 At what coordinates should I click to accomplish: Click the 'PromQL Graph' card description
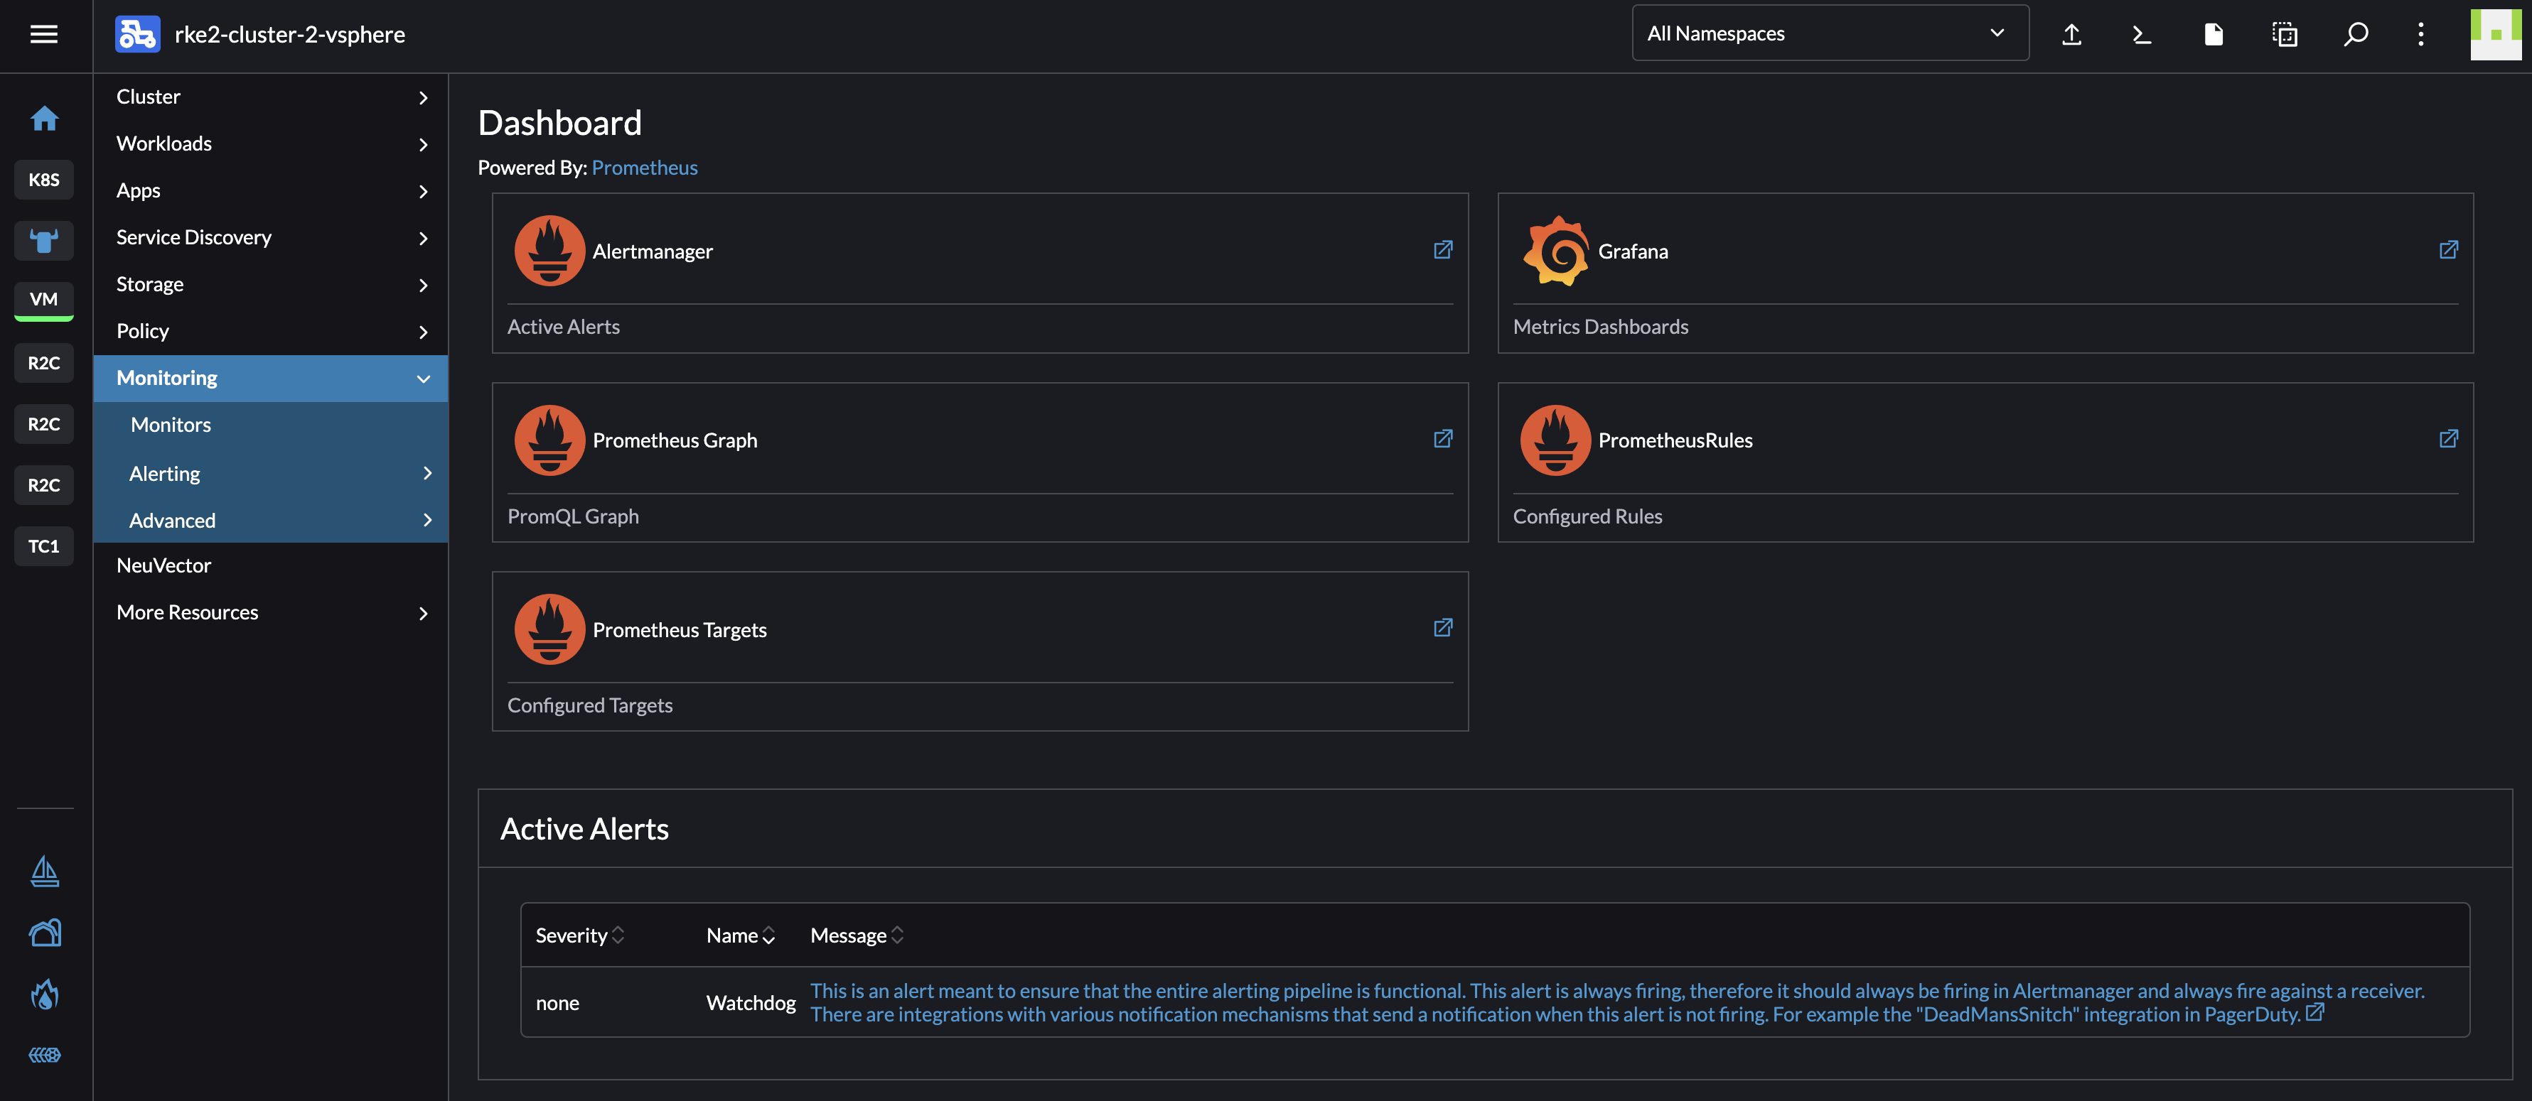573,516
